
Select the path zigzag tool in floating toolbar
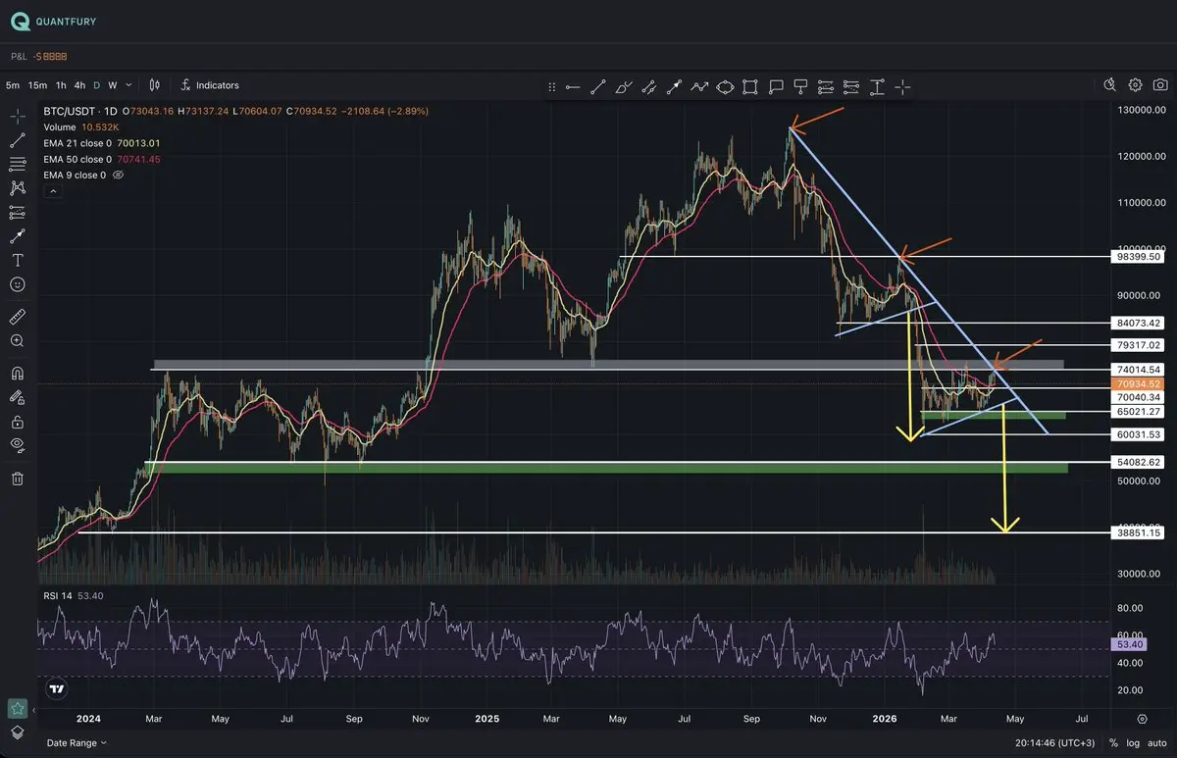coord(699,87)
